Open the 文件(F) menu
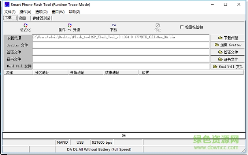This screenshot has width=248, height=155. pyautogui.click(x=10, y=12)
